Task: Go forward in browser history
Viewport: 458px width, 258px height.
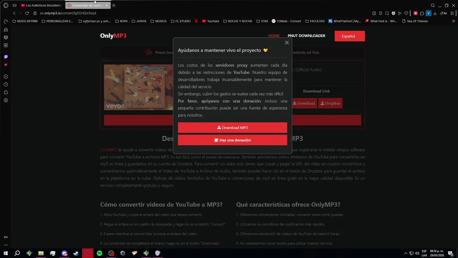Action: [x=20, y=13]
